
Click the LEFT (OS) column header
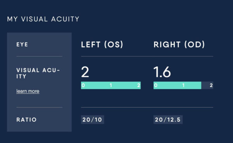coord(102,44)
